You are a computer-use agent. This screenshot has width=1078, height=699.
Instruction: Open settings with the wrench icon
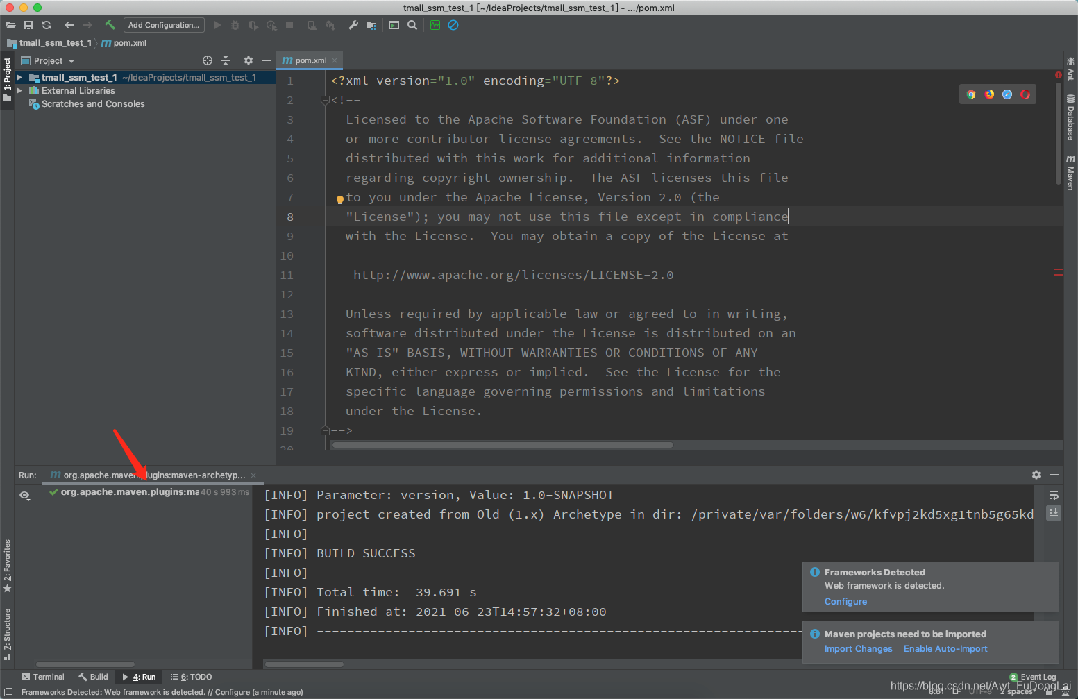point(353,25)
